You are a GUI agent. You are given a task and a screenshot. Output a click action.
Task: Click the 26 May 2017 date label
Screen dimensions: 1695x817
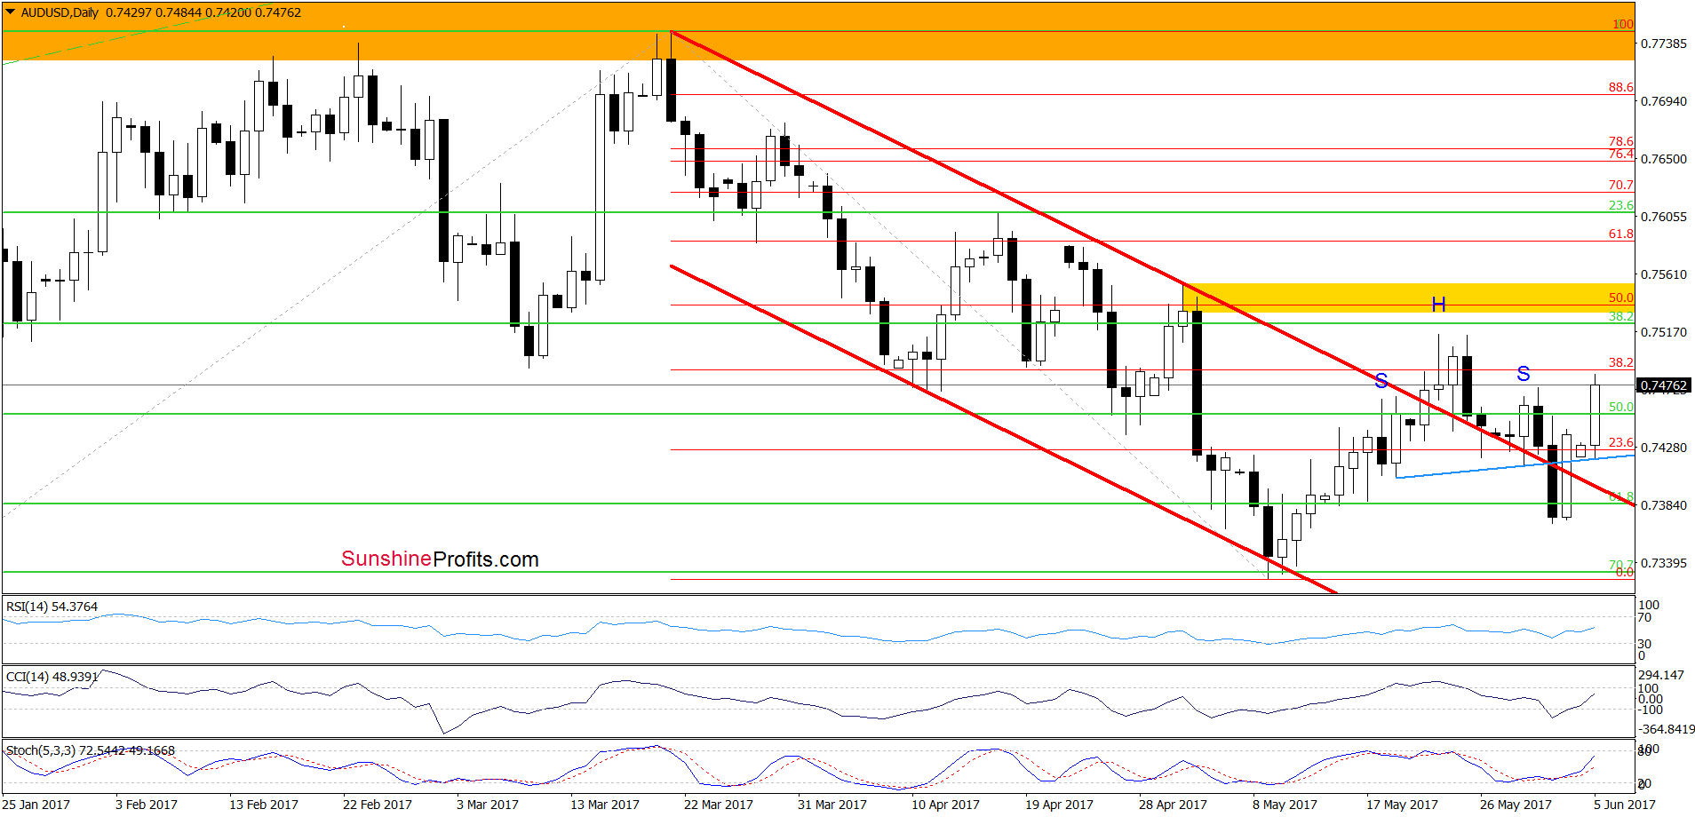tap(1516, 805)
